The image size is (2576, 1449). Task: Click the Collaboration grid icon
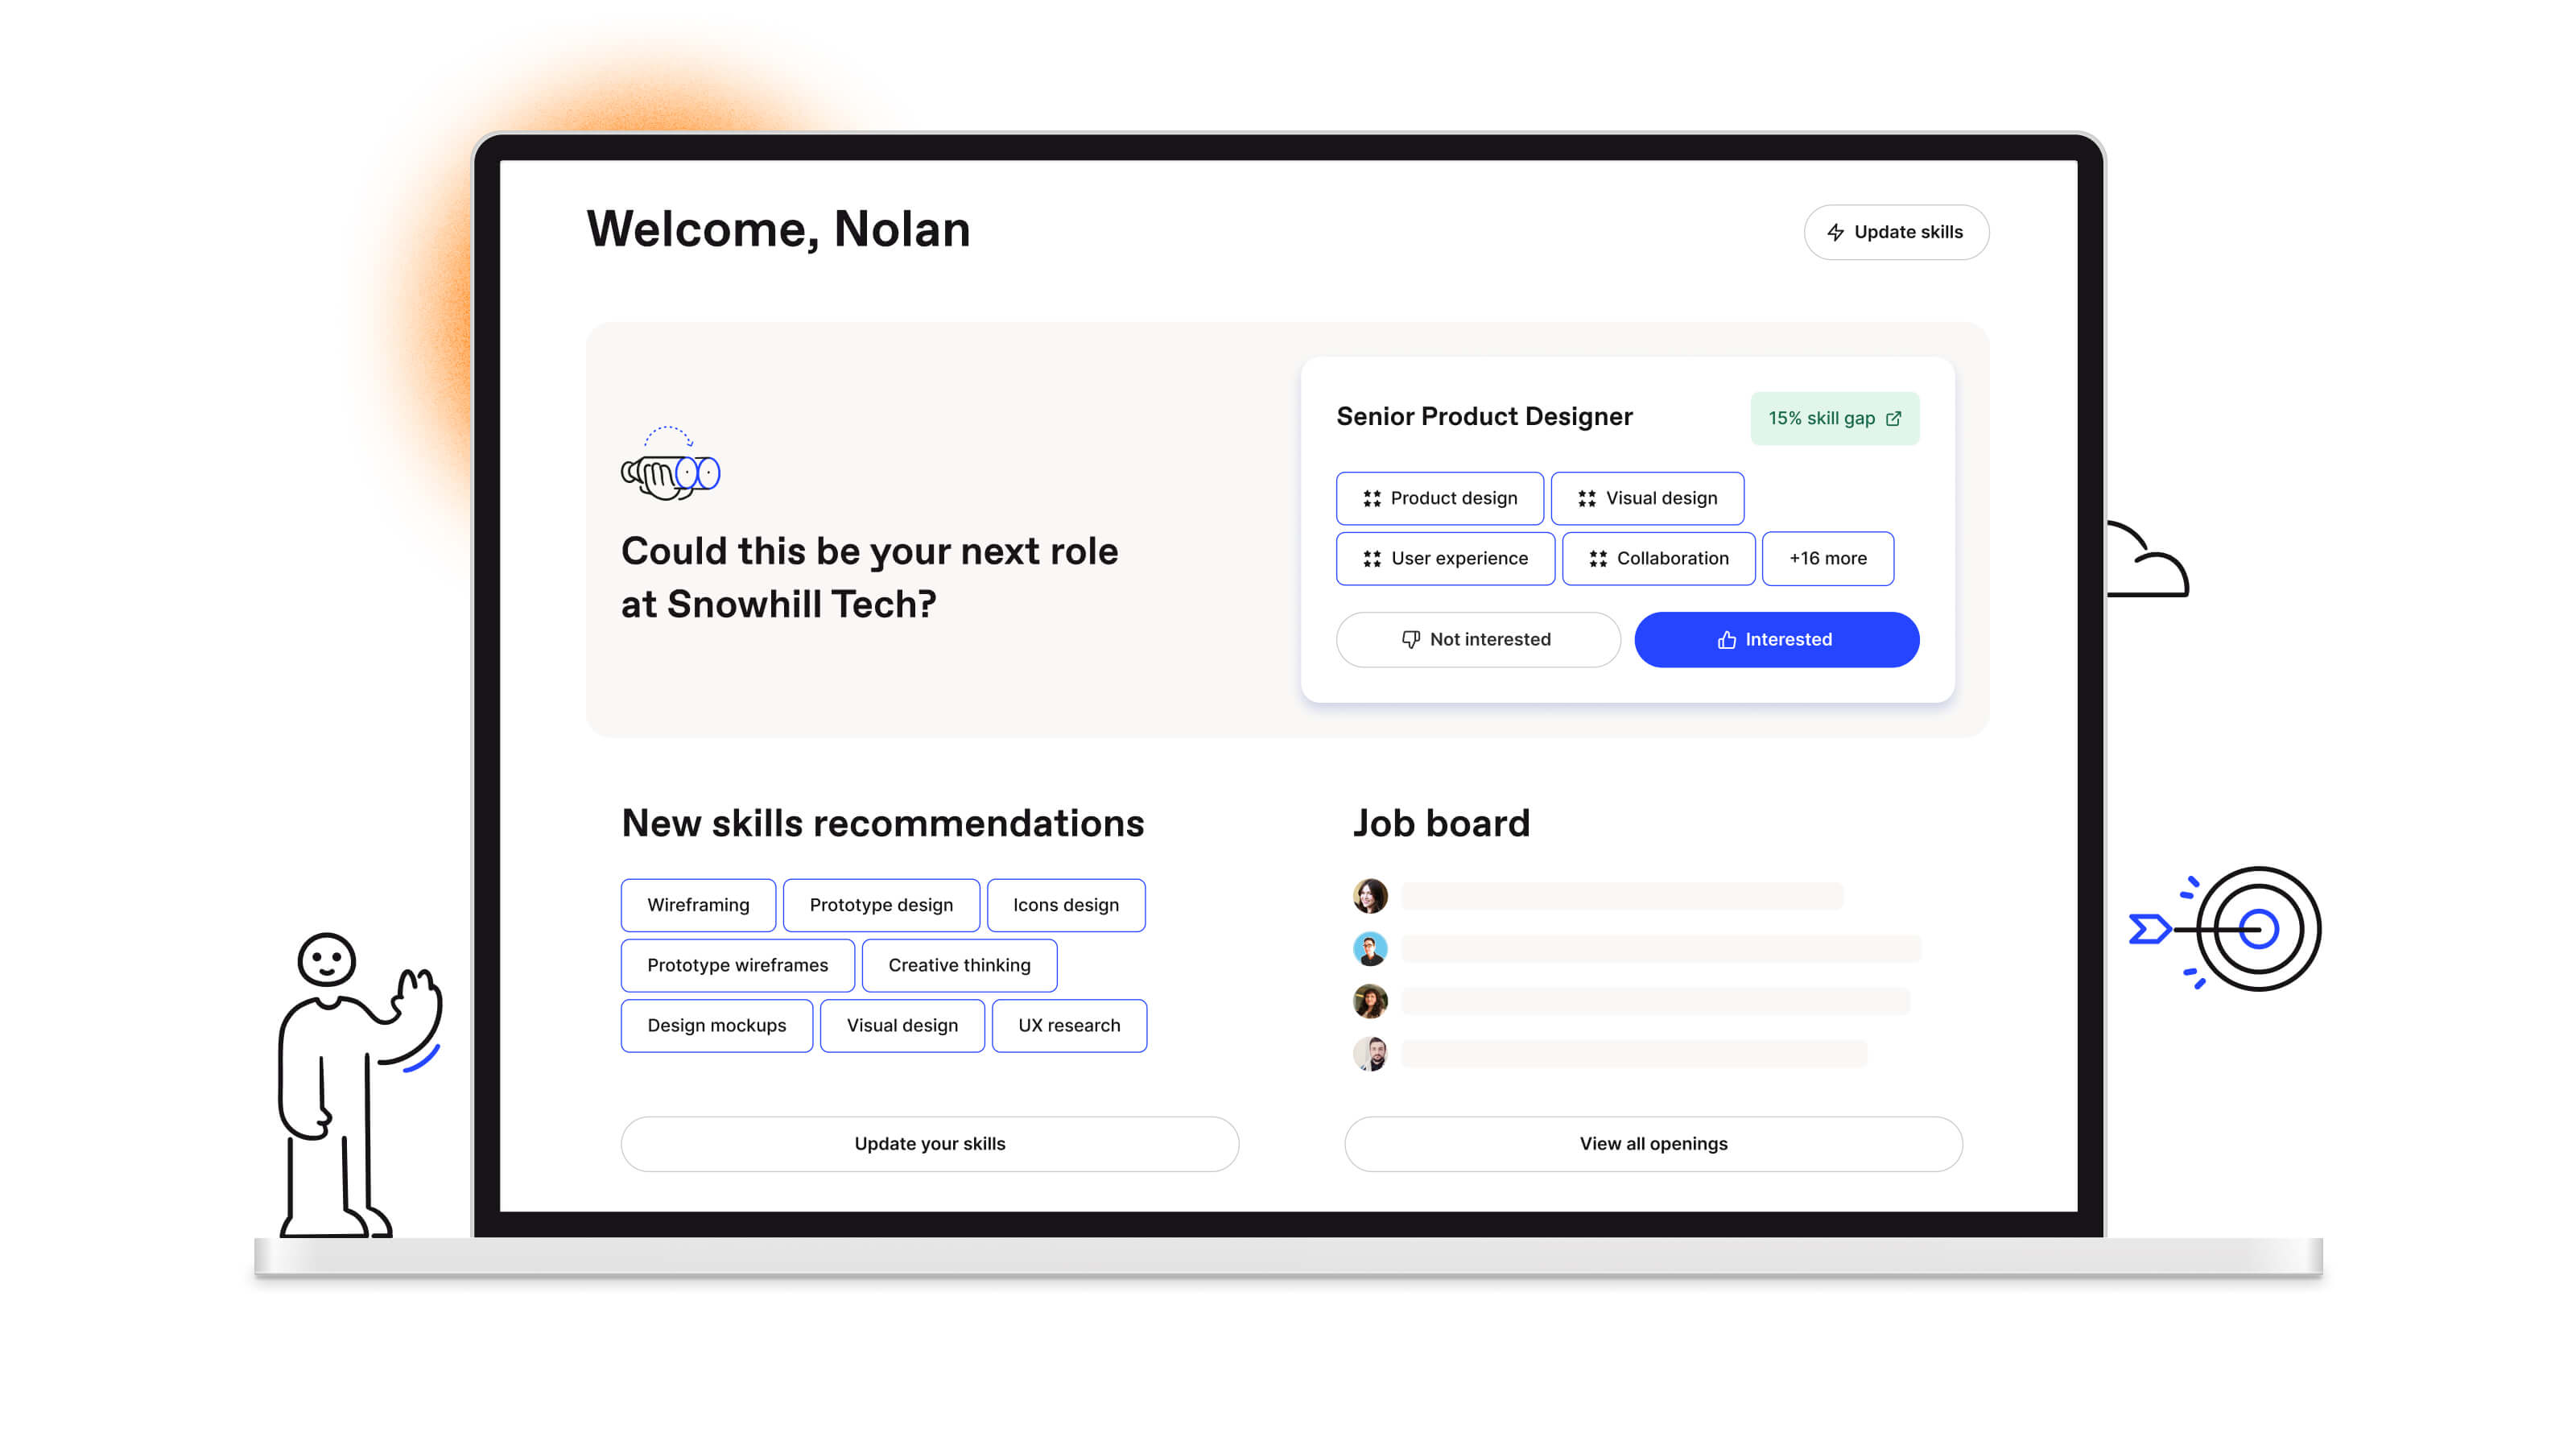click(1592, 559)
